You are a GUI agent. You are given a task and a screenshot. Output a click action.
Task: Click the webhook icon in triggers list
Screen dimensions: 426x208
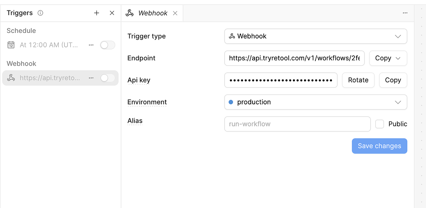coord(11,78)
